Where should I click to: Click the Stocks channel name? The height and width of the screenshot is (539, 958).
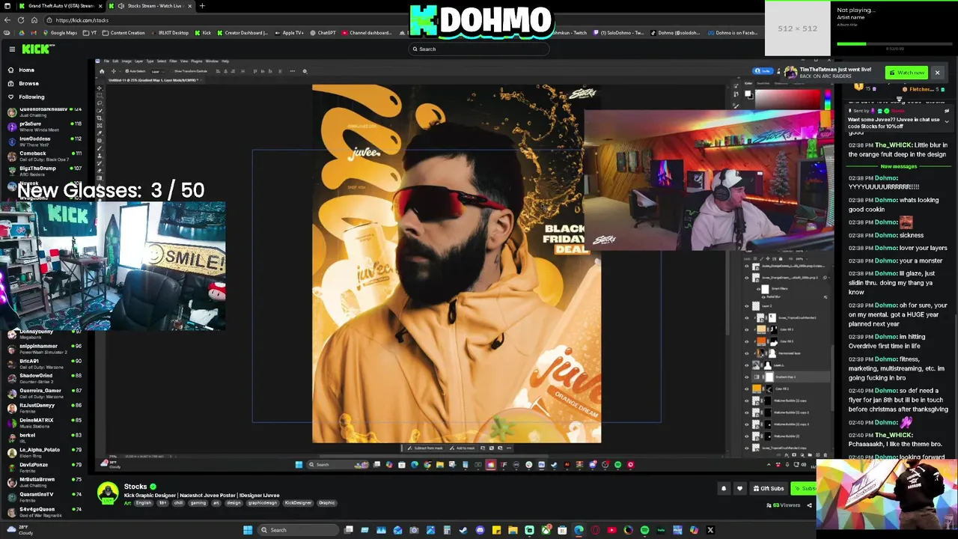[135, 487]
